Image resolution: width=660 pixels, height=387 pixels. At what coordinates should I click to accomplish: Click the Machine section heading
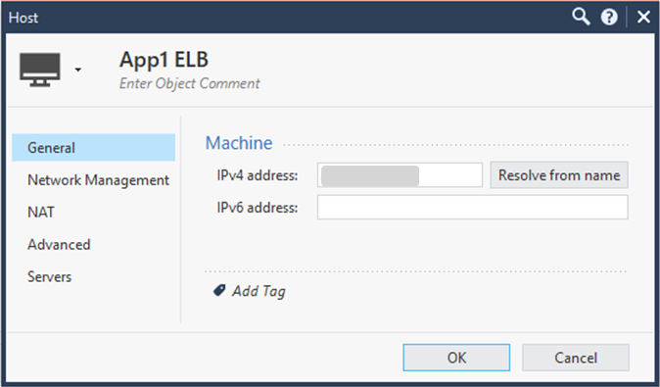click(239, 143)
